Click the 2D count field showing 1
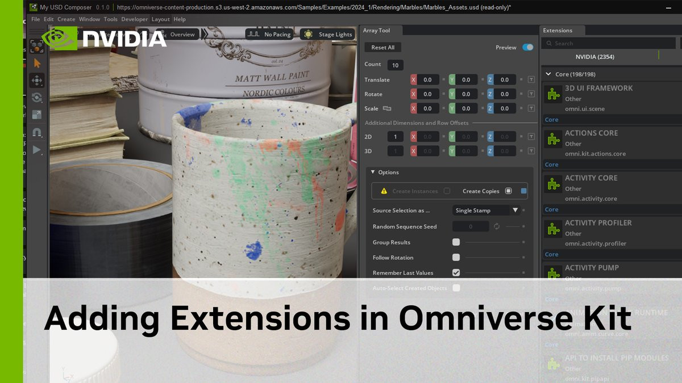The height and width of the screenshot is (383, 682). coord(395,137)
